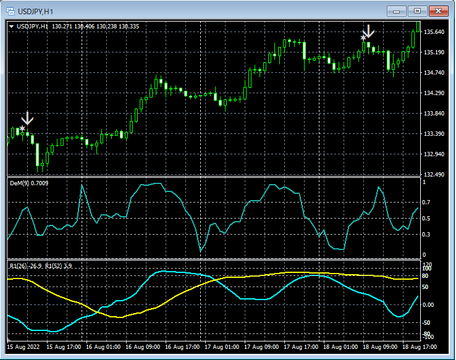Screen dimensions: 456x360
Task: Click the star marker beside left arrow
Action: tap(22, 128)
